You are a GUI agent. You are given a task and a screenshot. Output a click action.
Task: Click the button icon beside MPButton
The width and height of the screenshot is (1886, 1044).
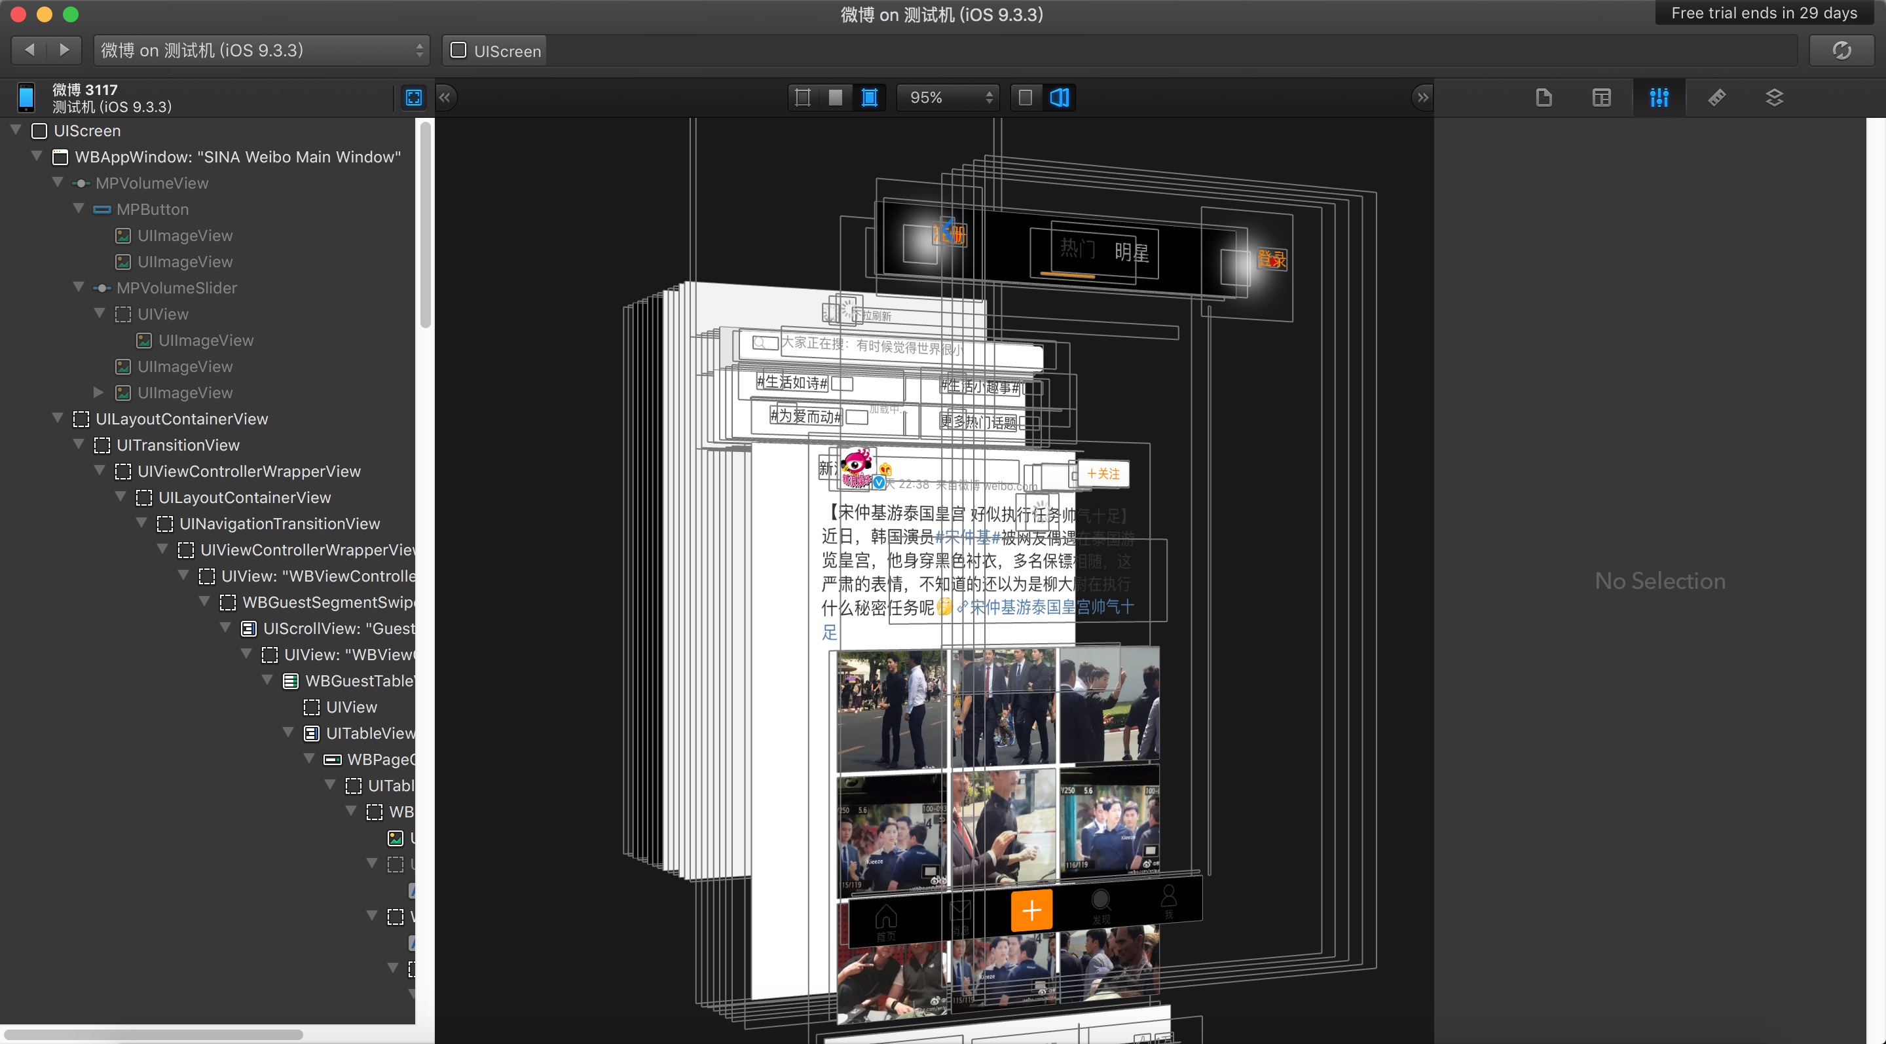point(102,210)
